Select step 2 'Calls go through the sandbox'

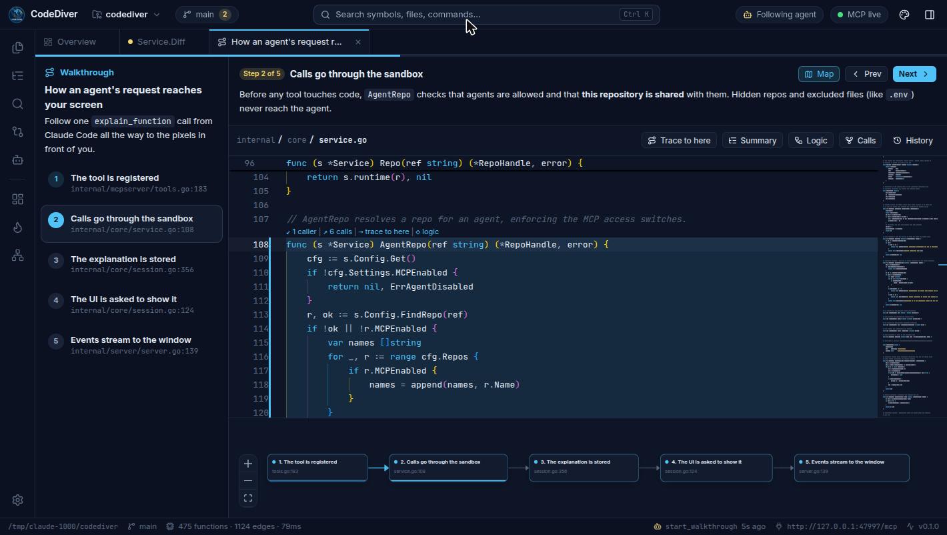[131, 223]
